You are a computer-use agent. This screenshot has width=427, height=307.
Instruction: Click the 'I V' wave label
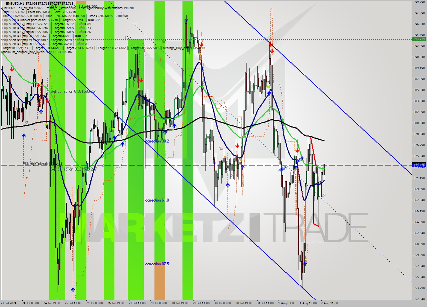[128, 38]
